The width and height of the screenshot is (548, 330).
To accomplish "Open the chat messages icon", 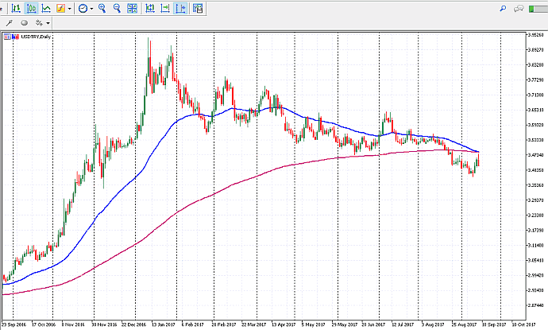I will pyautogui.click(x=519, y=9).
